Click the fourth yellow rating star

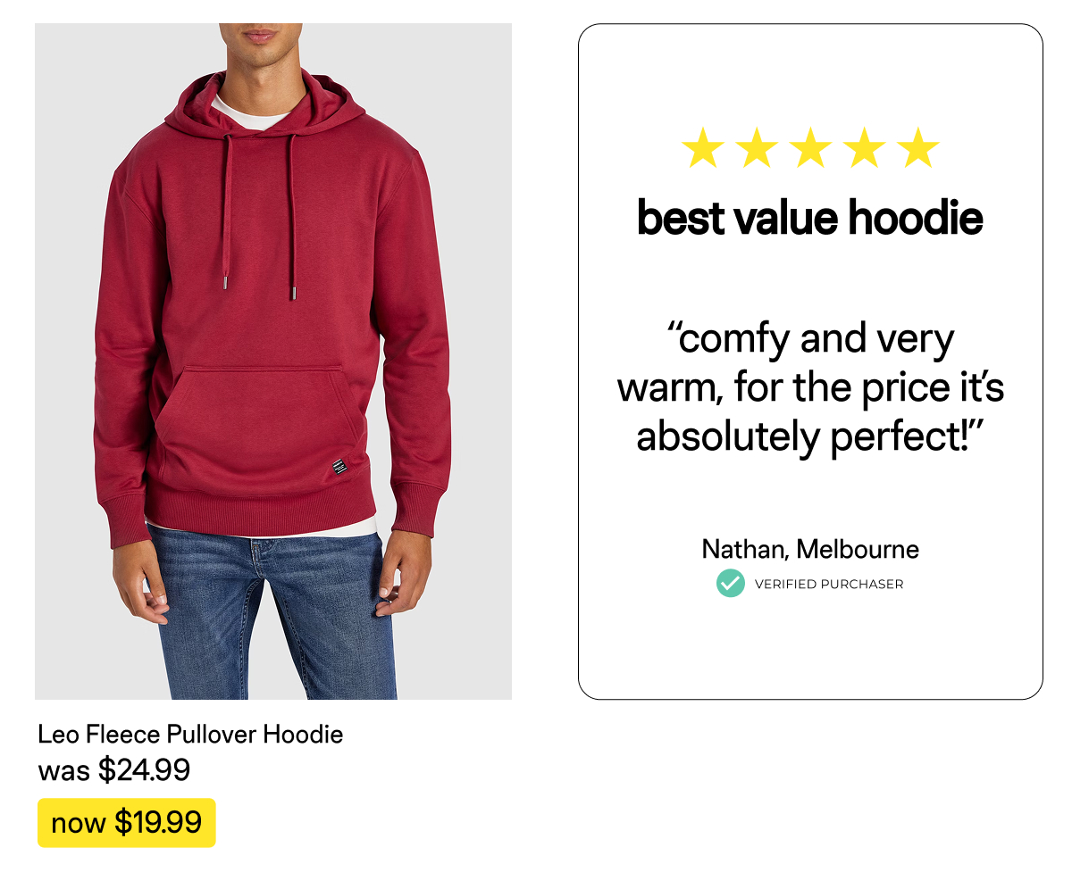point(864,148)
